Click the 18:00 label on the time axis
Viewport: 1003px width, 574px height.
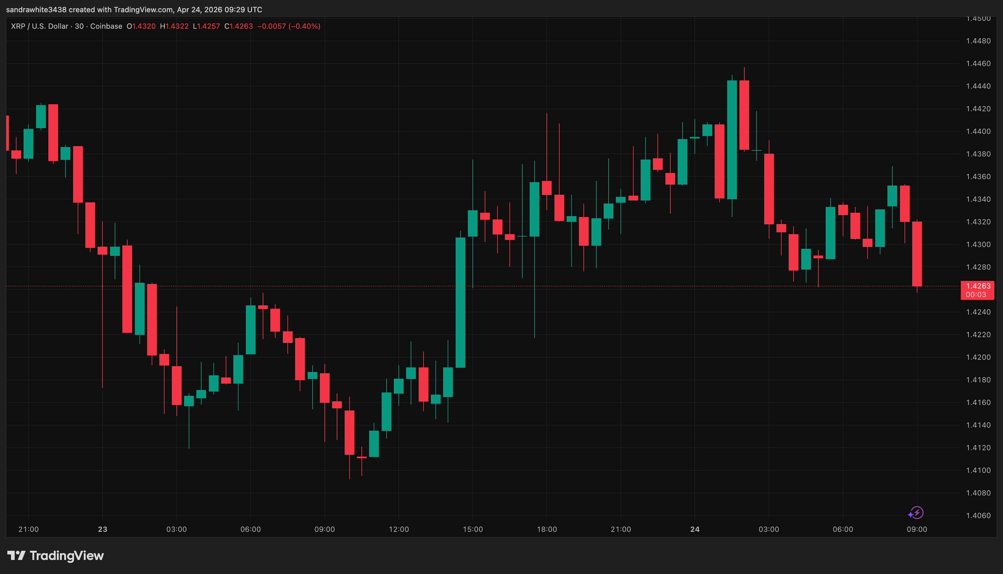[x=547, y=529]
